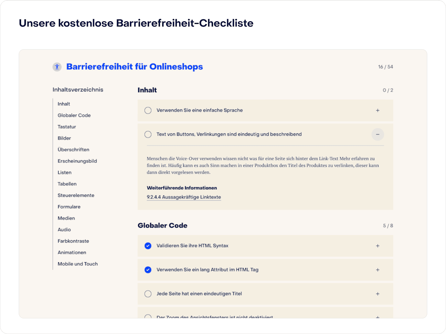Jump to 'Globaler Code' in table of contents
The image size is (446, 334).
click(74, 115)
